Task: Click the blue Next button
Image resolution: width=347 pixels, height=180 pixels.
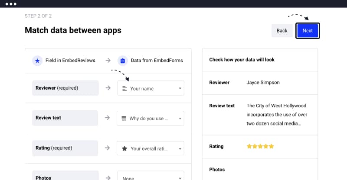Action: (308, 31)
